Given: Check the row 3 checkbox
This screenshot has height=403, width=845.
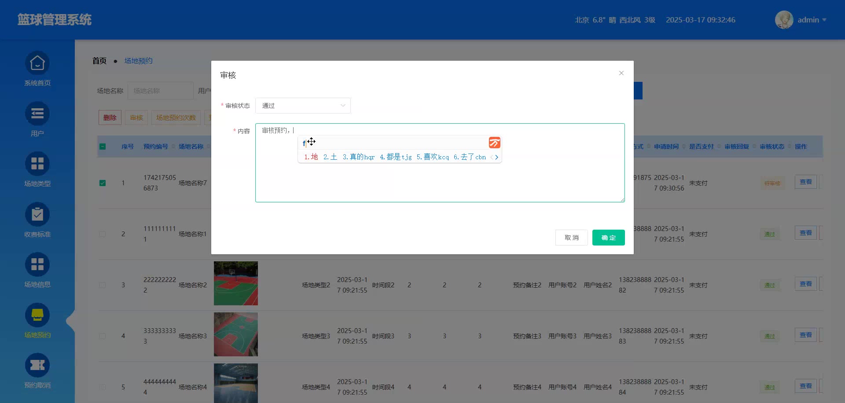Looking at the screenshot, I should tap(103, 285).
